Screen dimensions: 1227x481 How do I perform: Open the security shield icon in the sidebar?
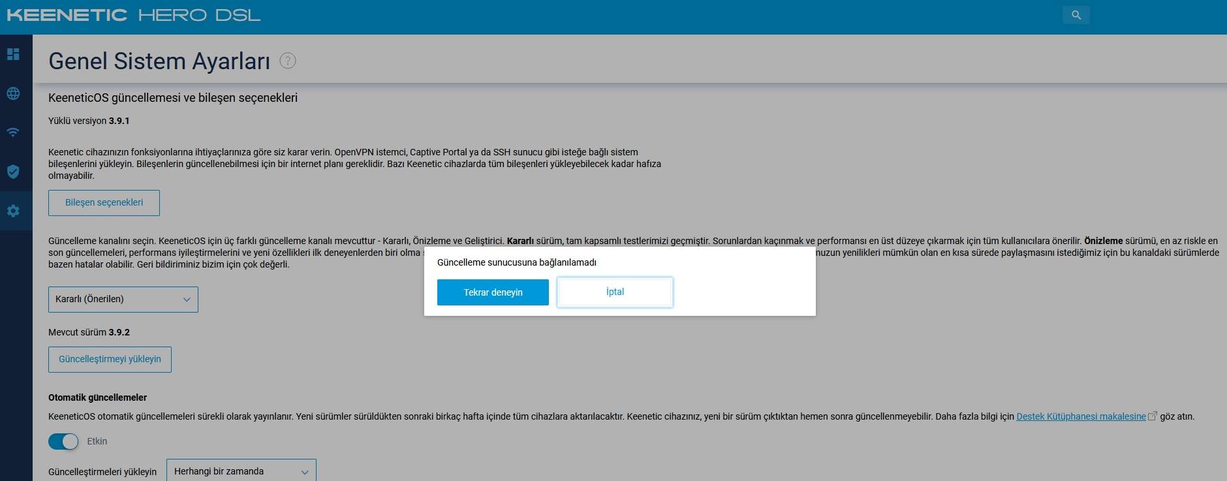[13, 172]
